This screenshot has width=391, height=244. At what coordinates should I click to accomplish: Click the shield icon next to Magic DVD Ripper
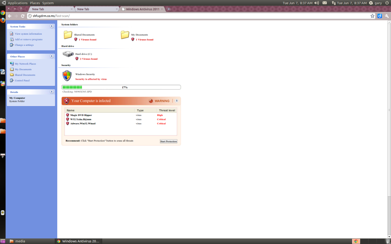pos(68,115)
